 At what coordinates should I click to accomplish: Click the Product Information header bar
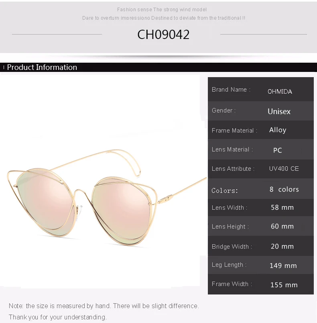(x=158, y=67)
